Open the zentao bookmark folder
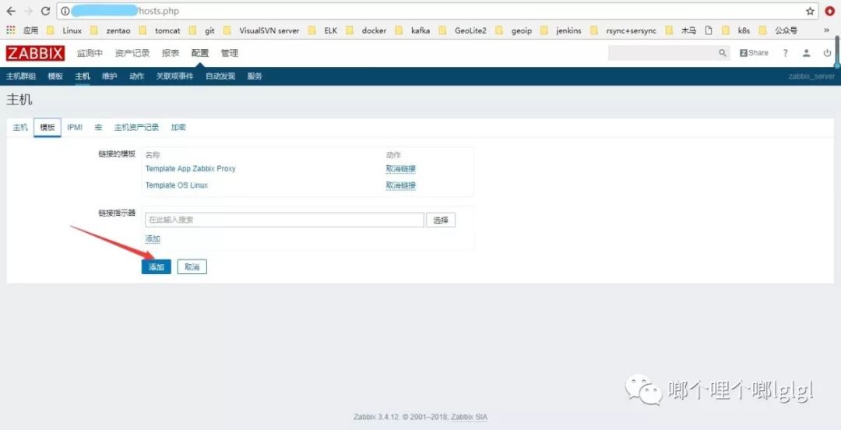Viewport: 841px width, 430px height. pyautogui.click(x=111, y=30)
